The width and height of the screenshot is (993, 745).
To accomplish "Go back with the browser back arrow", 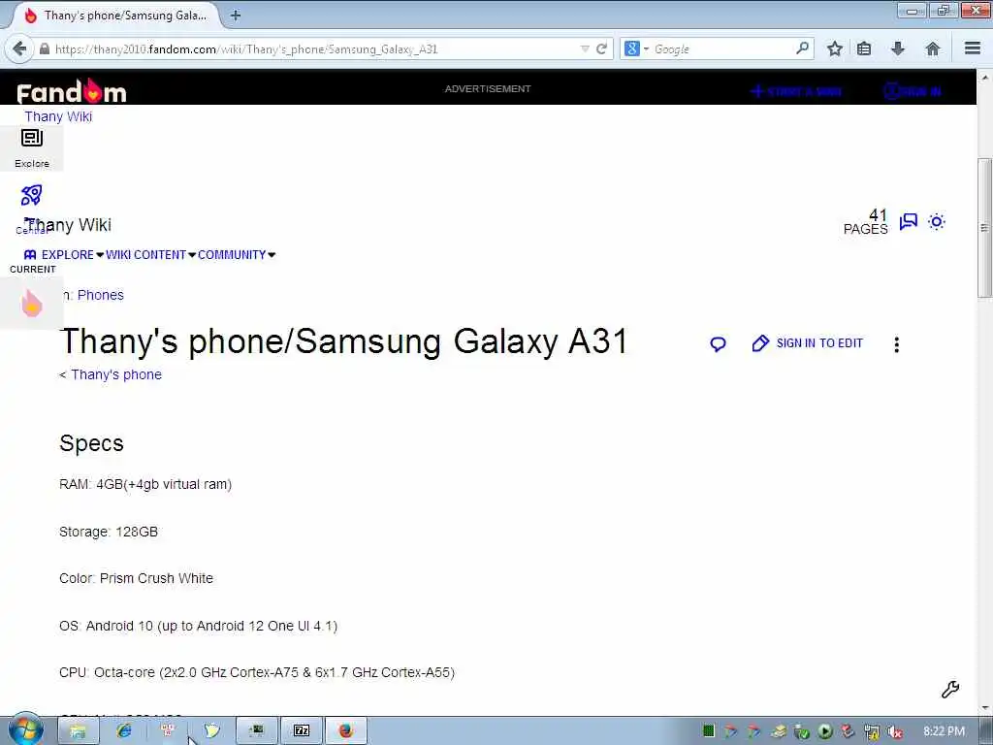I will [19, 49].
